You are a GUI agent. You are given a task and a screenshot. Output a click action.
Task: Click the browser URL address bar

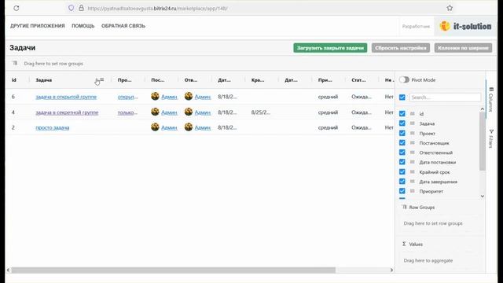point(257,9)
